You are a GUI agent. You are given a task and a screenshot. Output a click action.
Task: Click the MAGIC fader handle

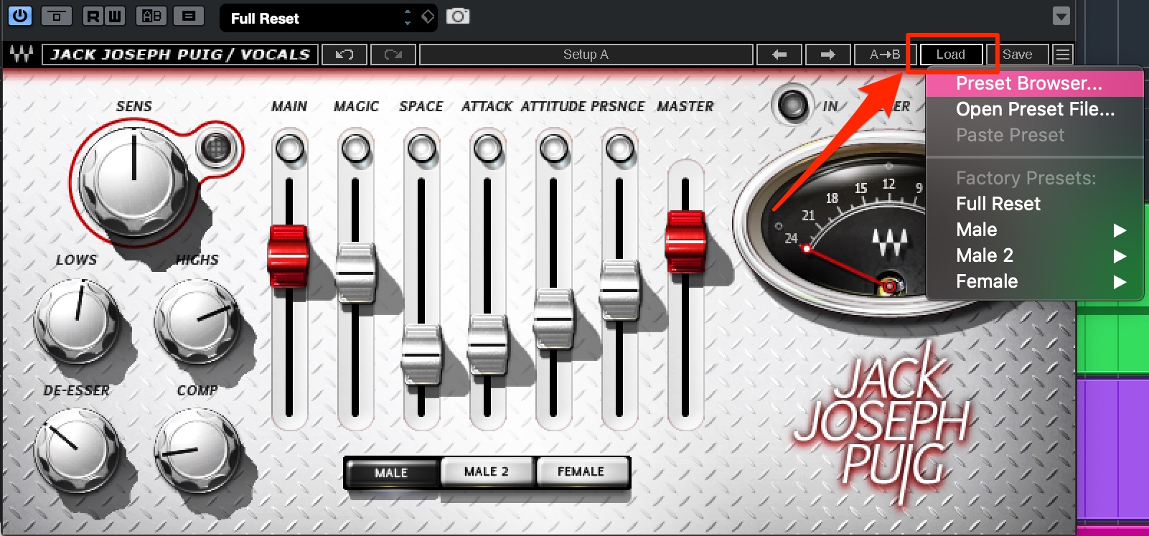355,273
